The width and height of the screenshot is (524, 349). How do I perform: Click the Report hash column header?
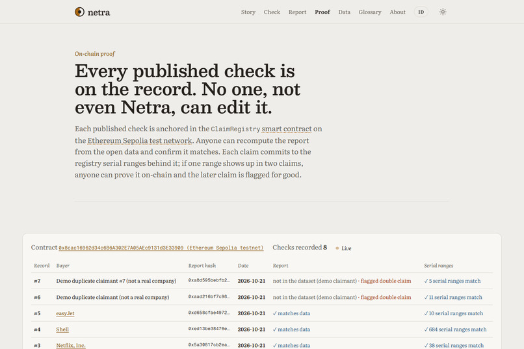click(x=202, y=266)
